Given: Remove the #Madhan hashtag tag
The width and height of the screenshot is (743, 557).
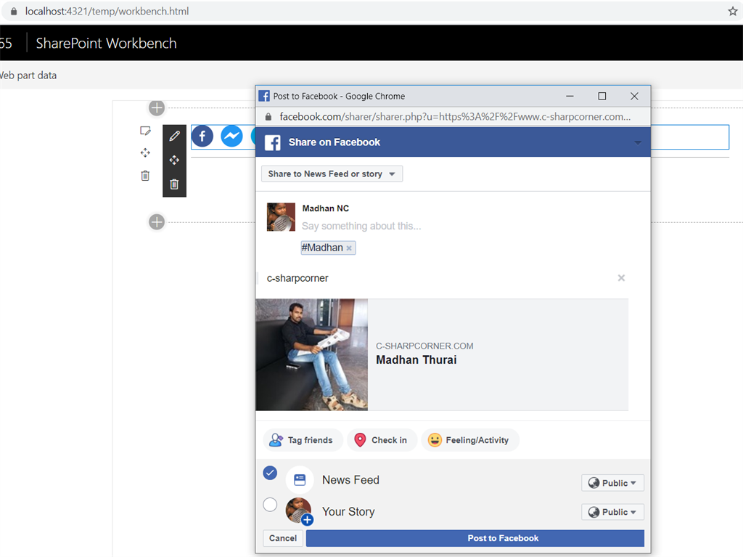Looking at the screenshot, I should [349, 248].
